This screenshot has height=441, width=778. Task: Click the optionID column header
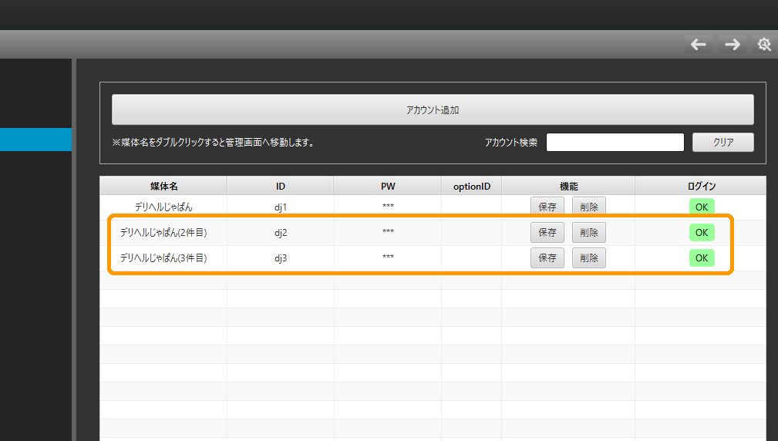pyautogui.click(x=471, y=186)
